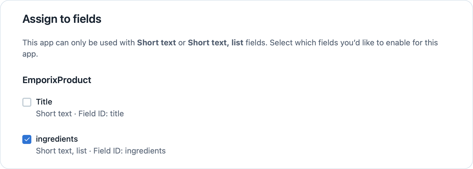Enable the Title field checkbox

coord(27,102)
